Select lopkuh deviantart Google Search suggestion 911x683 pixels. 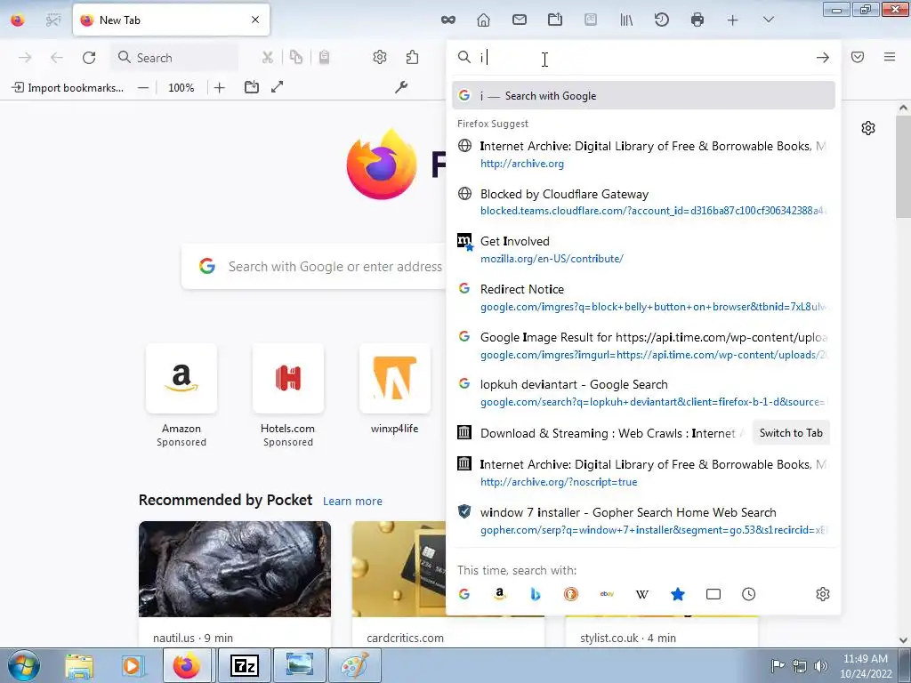tap(643, 393)
